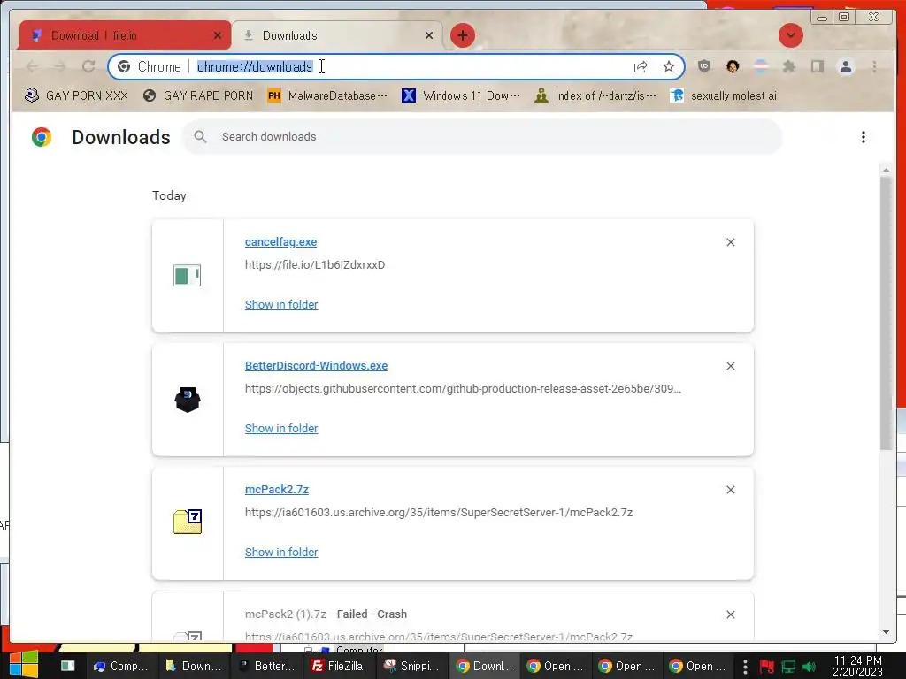
Task: Click mcPack2.7z archive icon thumbnail
Action: (x=188, y=522)
